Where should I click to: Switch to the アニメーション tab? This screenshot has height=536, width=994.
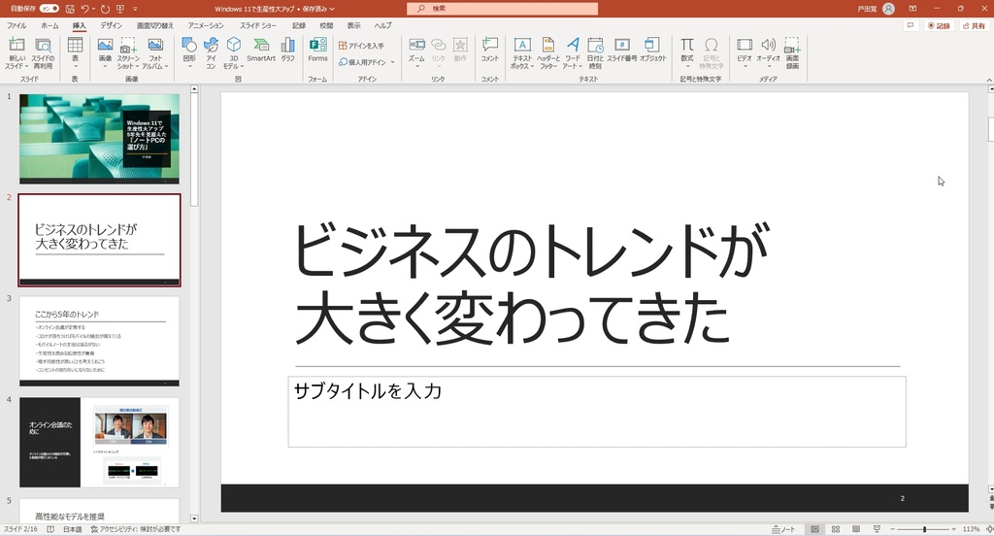pos(206,25)
